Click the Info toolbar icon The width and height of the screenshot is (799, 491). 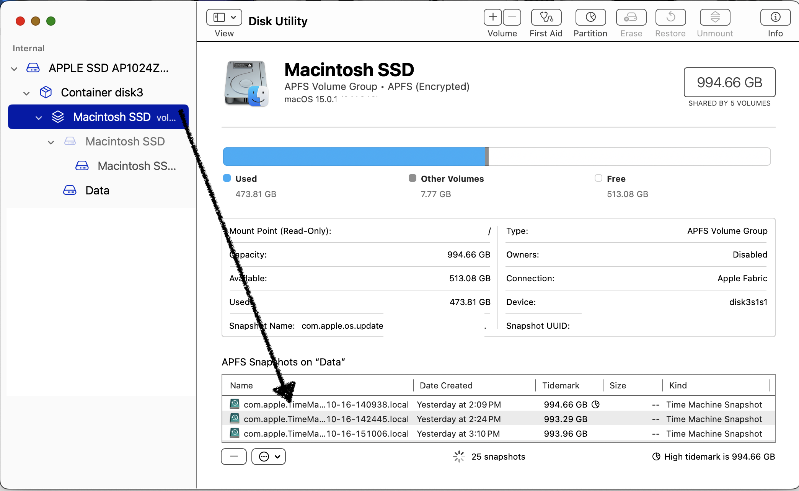[x=775, y=18]
